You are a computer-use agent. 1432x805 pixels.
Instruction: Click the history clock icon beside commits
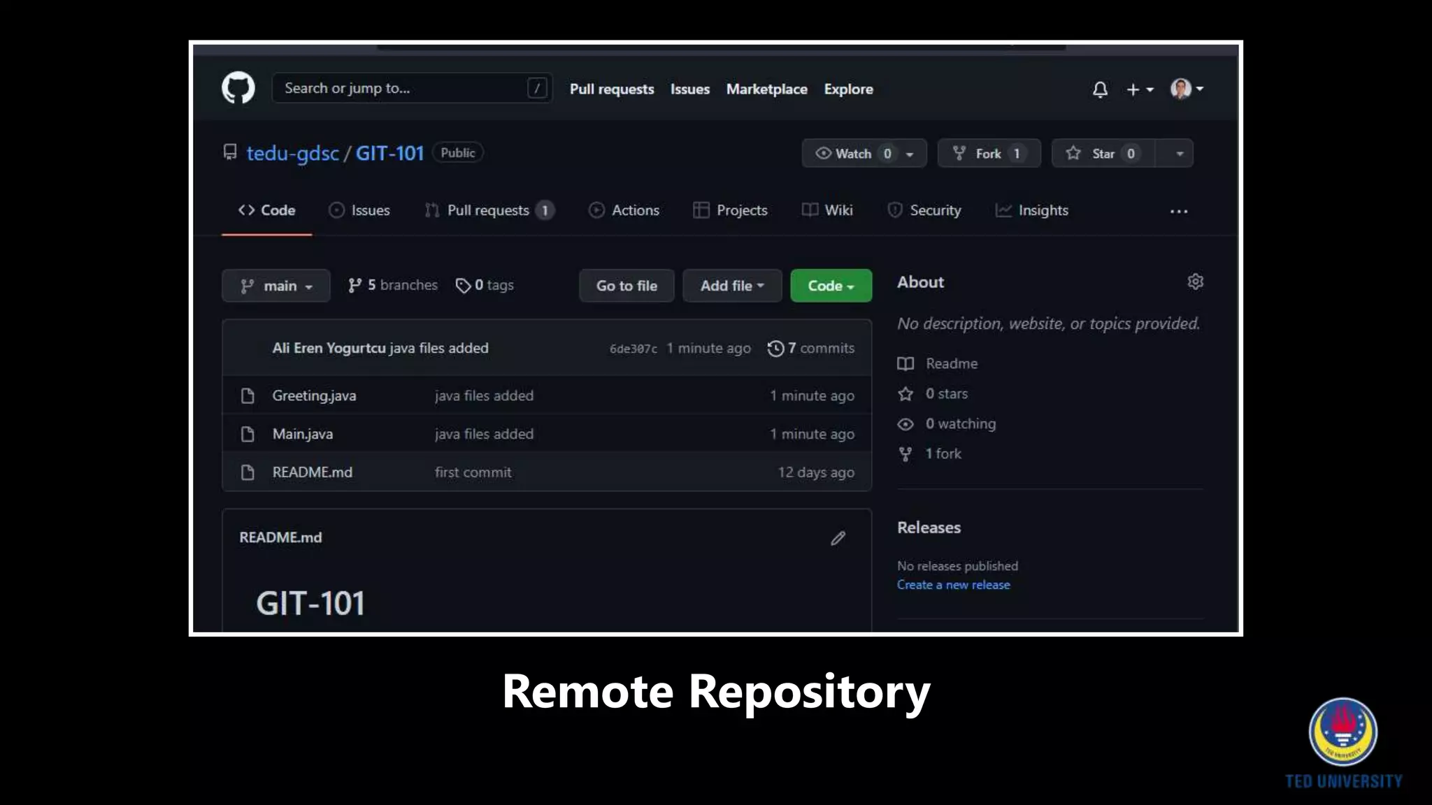pyautogui.click(x=775, y=348)
